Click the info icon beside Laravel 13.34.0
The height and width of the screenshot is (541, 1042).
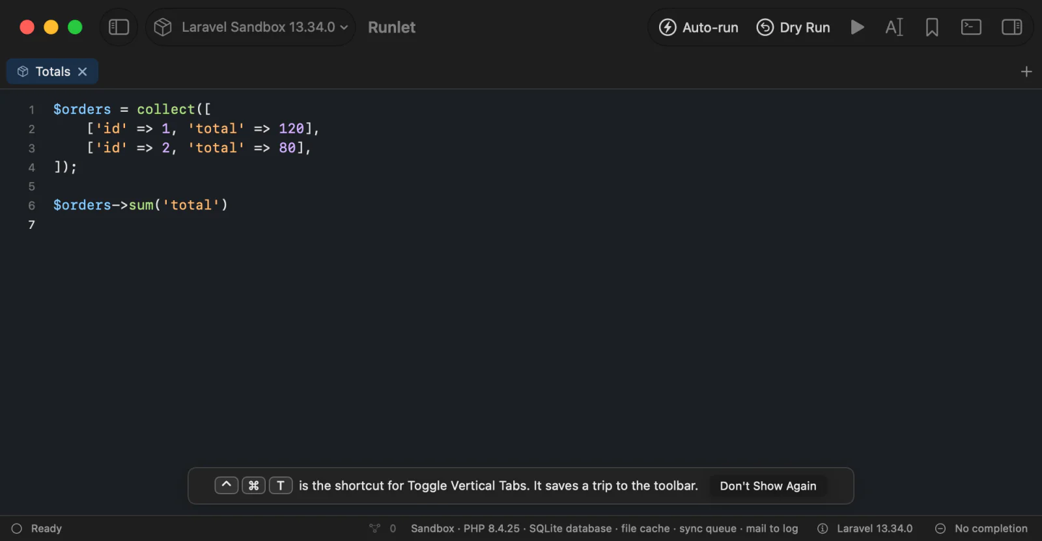click(x=823, y=529)
